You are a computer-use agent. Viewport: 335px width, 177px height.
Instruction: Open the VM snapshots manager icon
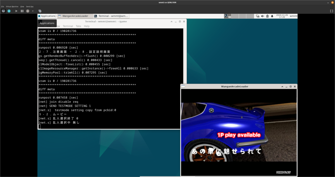click(x=40, y=11)
